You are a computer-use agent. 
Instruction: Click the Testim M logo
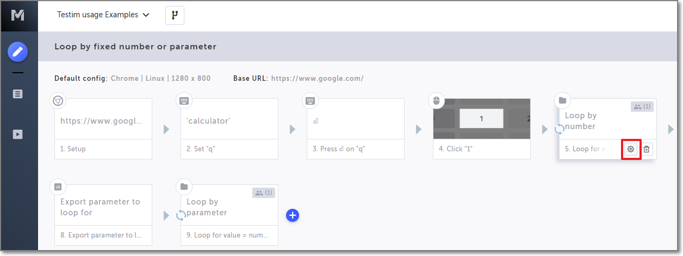(x=18, y=15)
